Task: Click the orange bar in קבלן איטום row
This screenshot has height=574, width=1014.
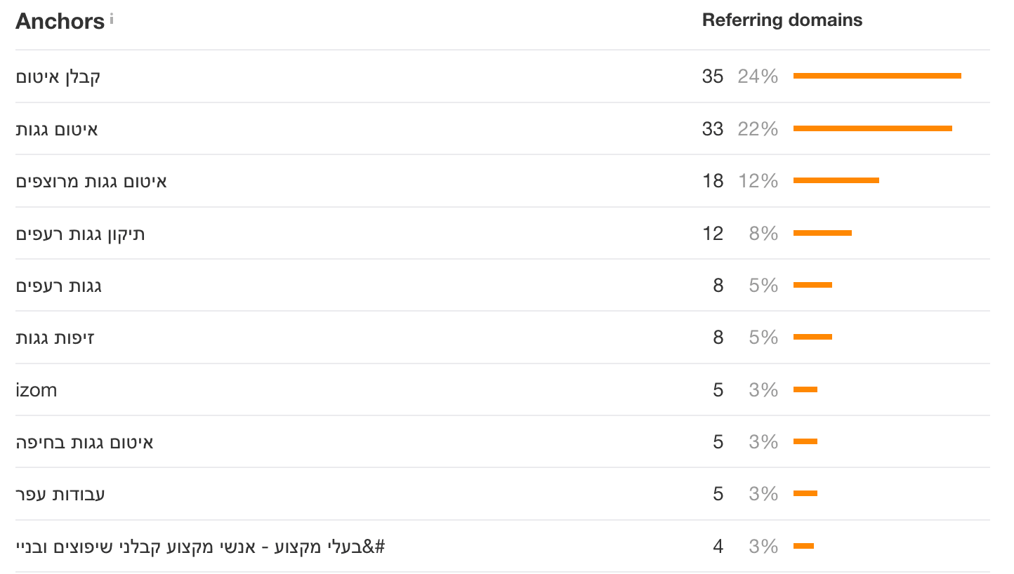Action: pos(877,76)
